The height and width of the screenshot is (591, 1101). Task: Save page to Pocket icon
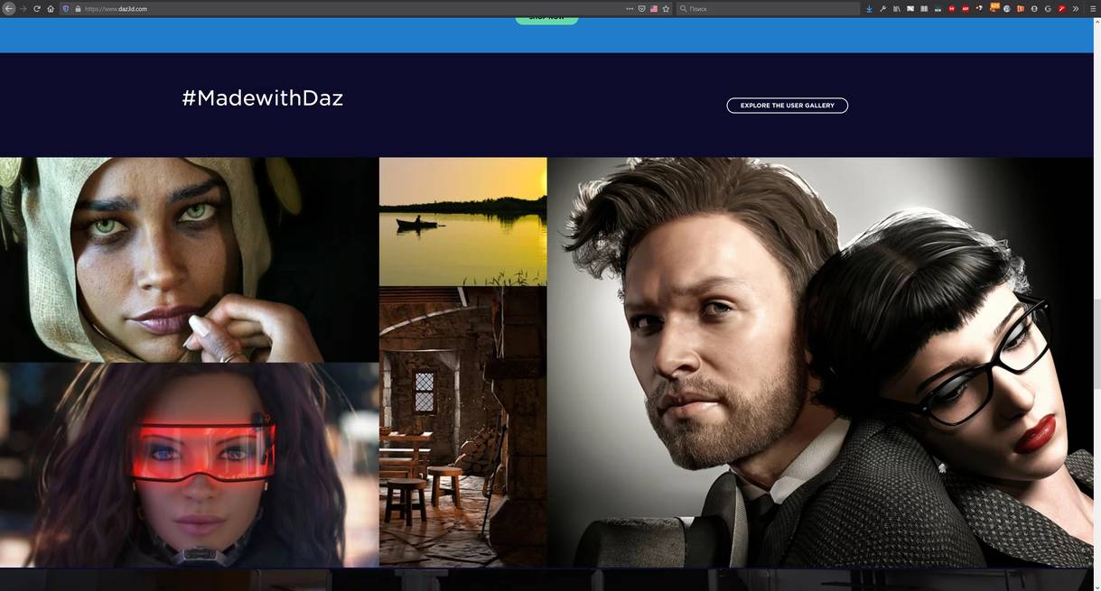tap(641, 8)
